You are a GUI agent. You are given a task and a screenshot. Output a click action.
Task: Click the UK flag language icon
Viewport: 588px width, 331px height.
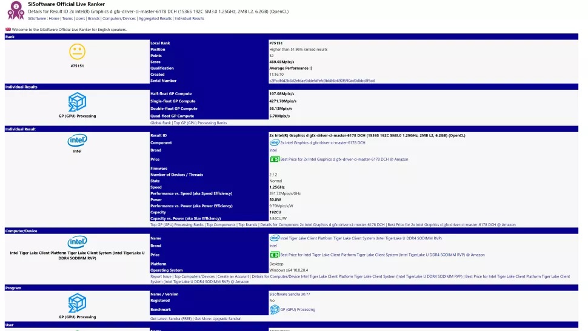click(8, 29)
